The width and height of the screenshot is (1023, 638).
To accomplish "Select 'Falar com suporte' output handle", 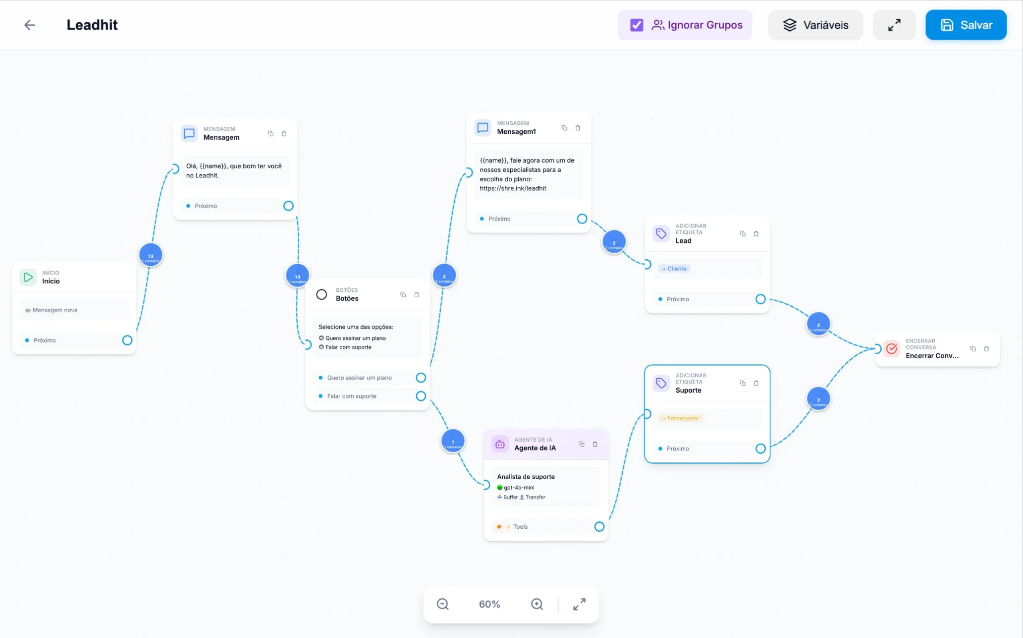I will [420, 396].
